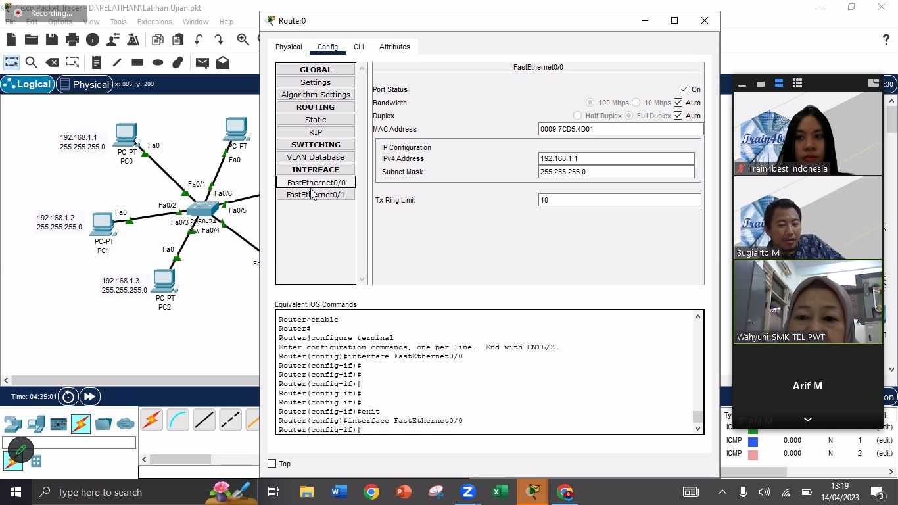The image size is (898, 505).
Task: Enable the Top checkbox
Action: [x=272, y=464]
